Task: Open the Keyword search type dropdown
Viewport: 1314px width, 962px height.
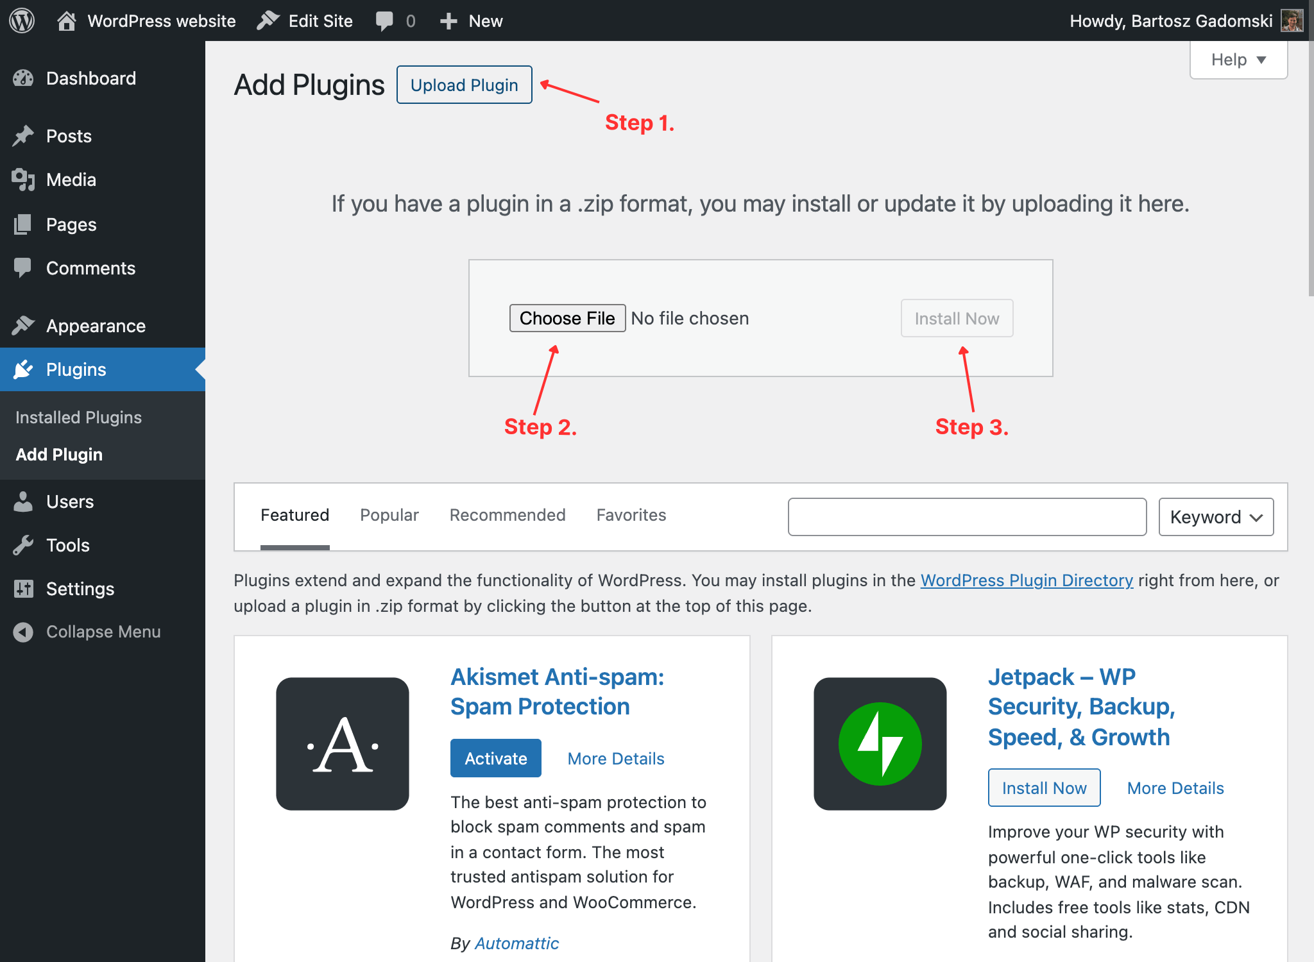Action: point(1216,517)
